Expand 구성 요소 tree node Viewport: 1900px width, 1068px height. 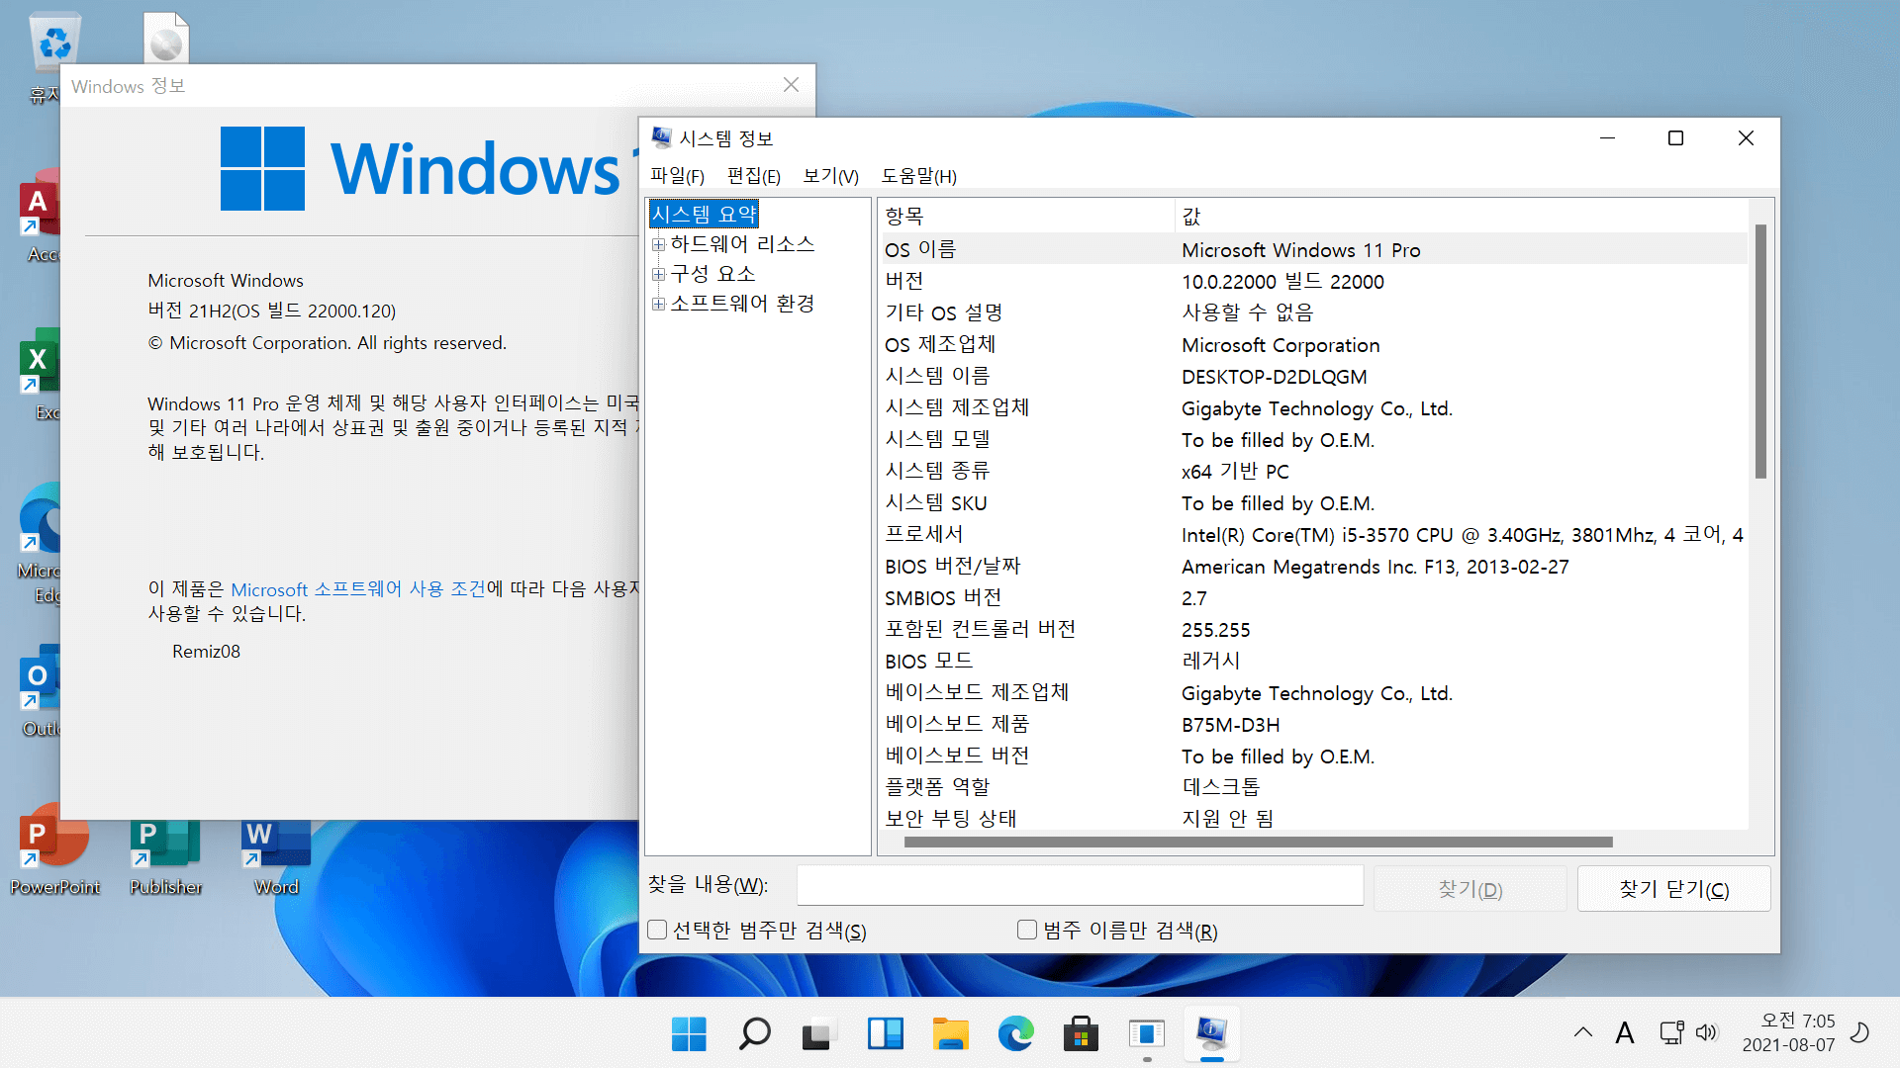tap(658, 274)
